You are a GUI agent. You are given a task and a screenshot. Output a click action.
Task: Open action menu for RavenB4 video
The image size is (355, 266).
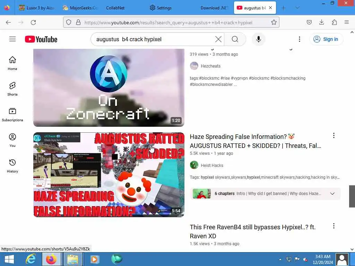point(334,226)
